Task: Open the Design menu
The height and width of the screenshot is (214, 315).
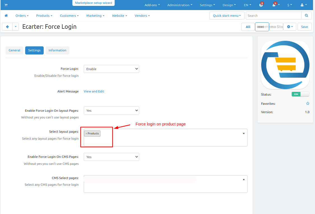Action: (x=229, y=5)
